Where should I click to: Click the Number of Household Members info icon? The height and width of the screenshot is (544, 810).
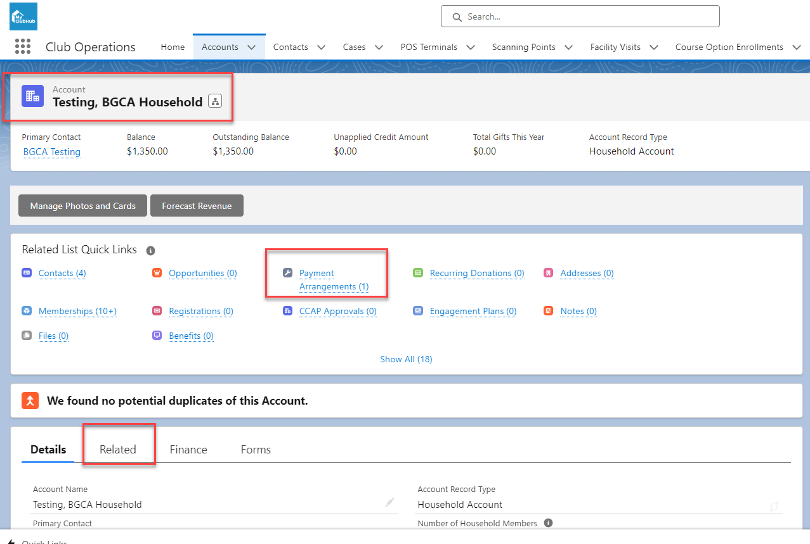coord(549,523)
